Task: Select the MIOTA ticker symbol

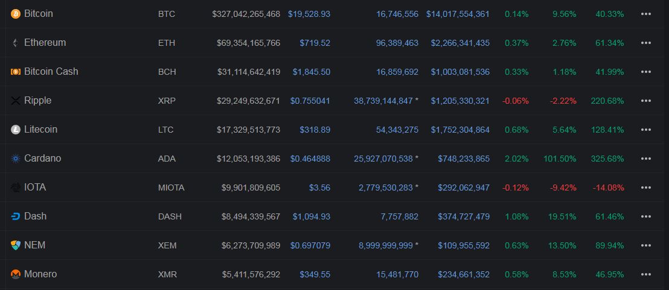Action: point(171,188)
